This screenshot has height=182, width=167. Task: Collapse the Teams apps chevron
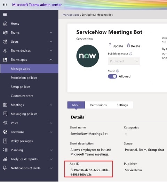pos(51,60)
